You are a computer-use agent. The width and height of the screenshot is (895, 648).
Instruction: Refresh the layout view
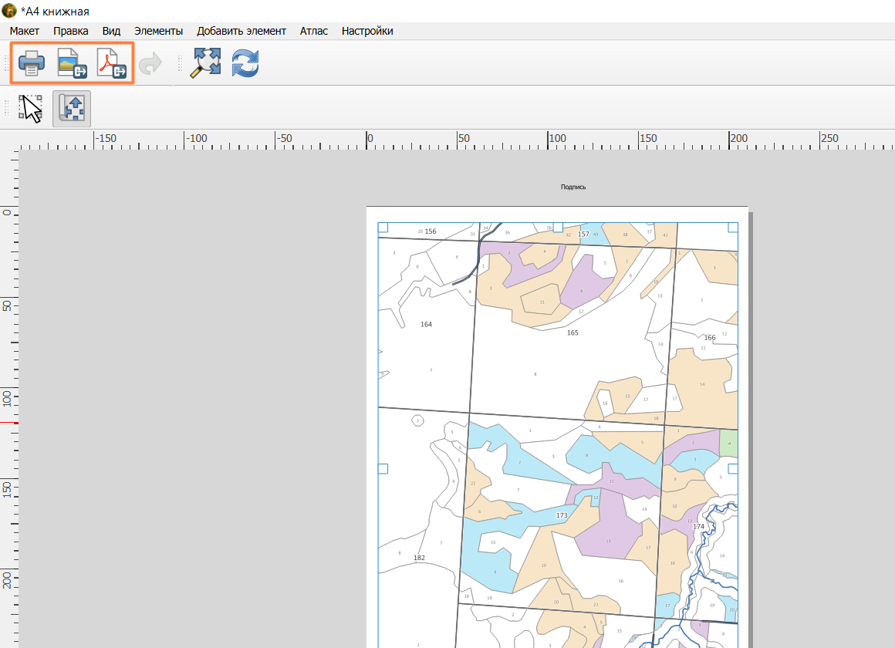point(245,62)
